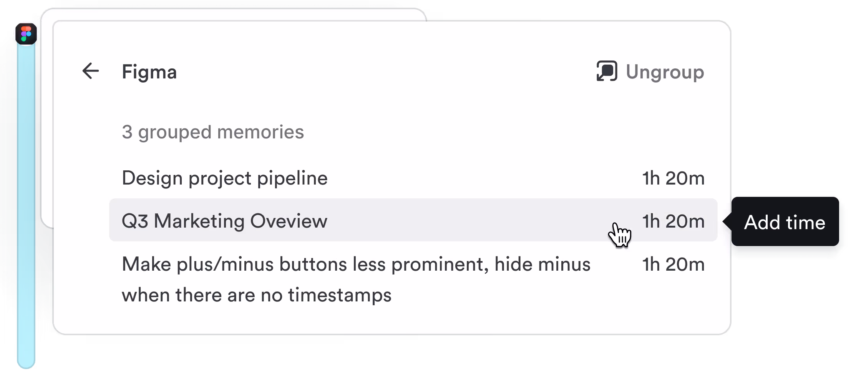Click the back arrow next to Figma

[91, 71]
